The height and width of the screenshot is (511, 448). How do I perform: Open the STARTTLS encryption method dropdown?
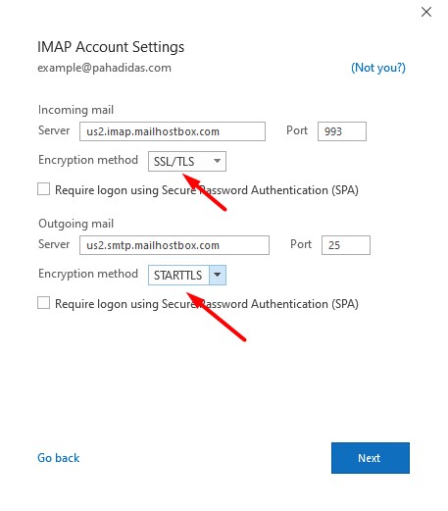[x=187, y=275]
